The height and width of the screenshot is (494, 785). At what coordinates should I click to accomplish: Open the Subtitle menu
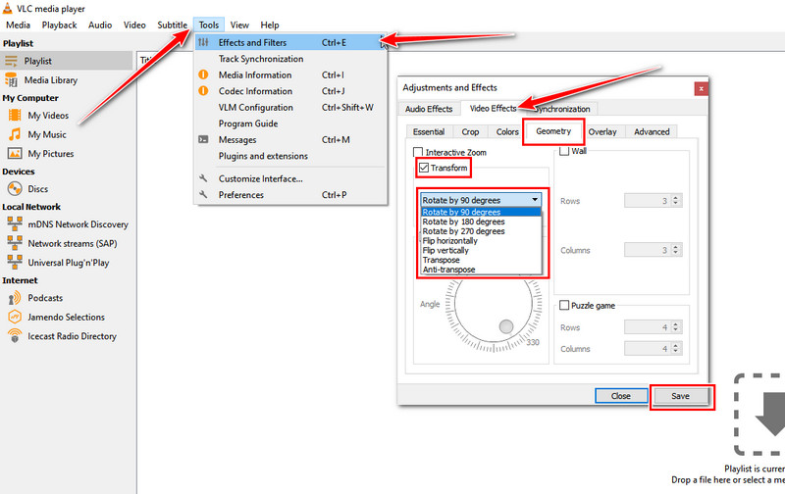(x=173, y=25)
